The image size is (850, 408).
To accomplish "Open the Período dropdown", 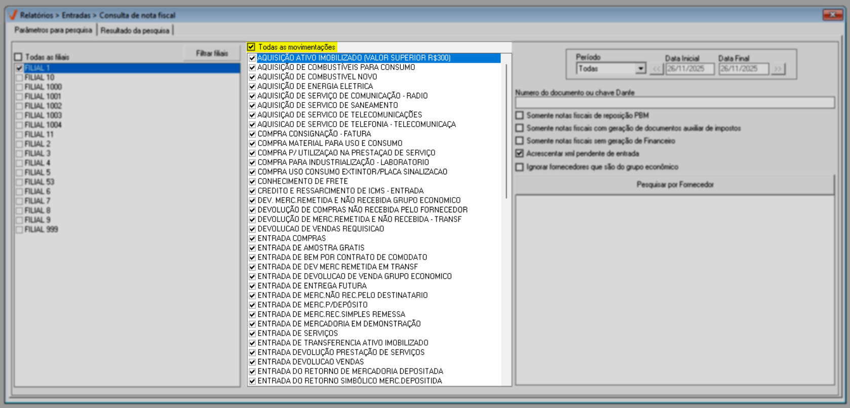I will point(641,68).
